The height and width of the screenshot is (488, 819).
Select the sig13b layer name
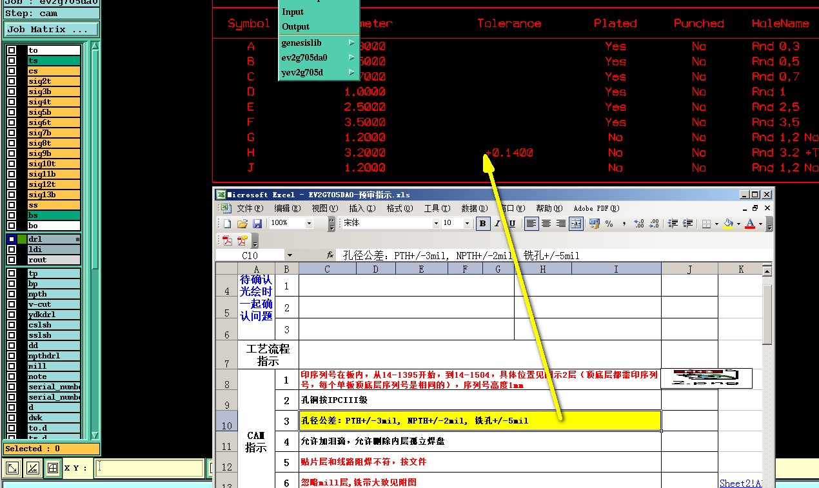pyautogui.click(x=54, y=195)
